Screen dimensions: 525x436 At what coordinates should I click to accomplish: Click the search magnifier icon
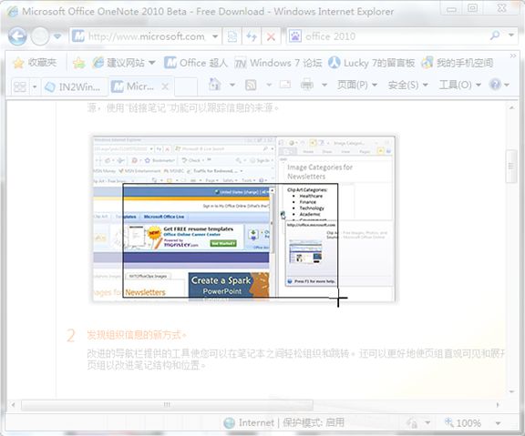(x=495, y=35)
